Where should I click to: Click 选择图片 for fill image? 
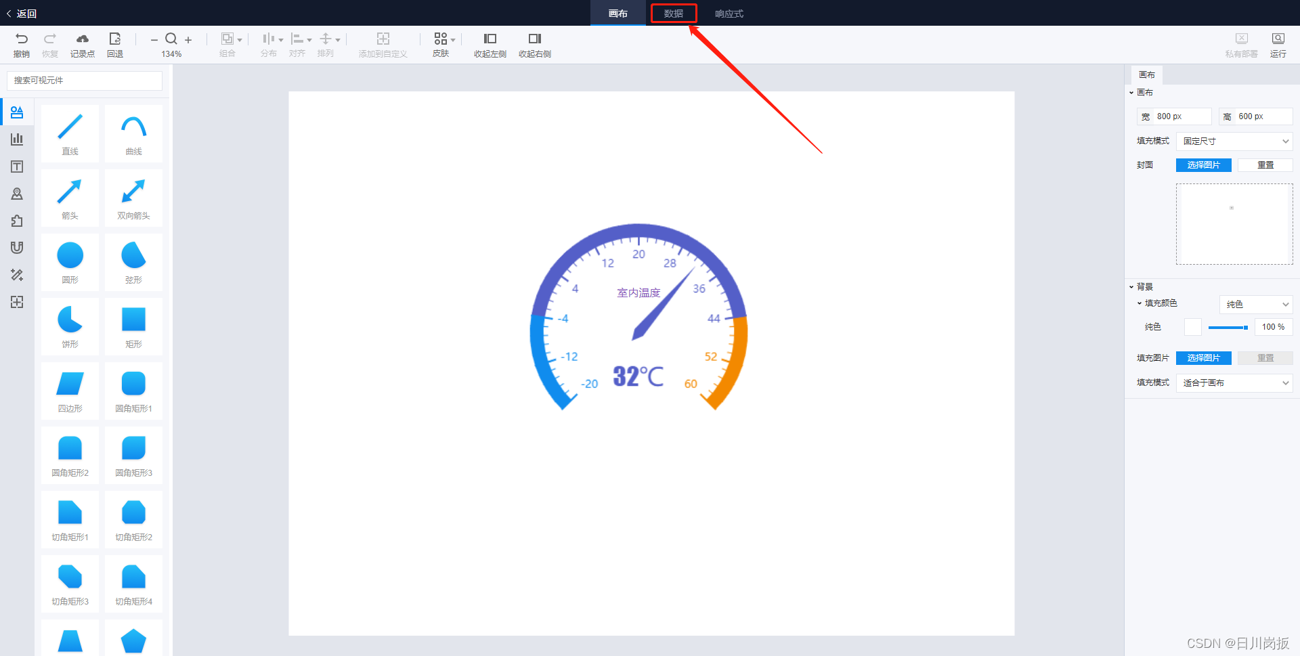point(1204,358)
